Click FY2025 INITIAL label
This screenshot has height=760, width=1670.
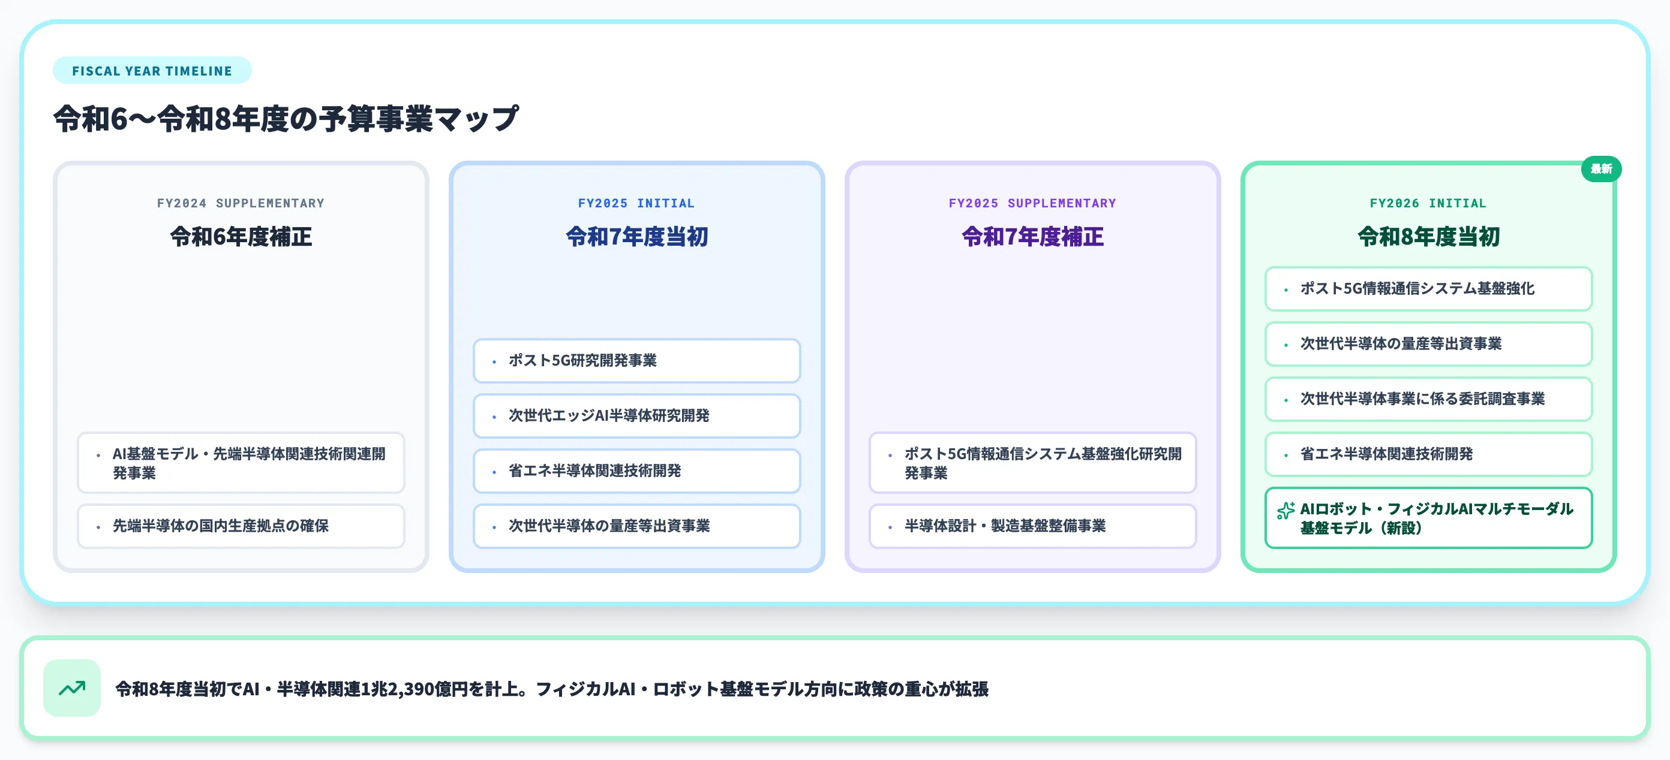636,203
